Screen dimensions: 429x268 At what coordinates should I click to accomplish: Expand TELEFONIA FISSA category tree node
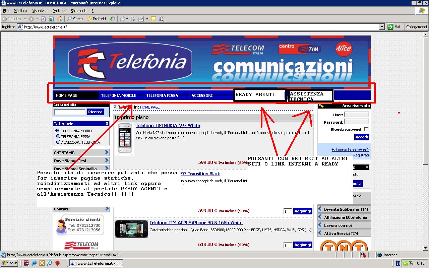click(58, 136)
